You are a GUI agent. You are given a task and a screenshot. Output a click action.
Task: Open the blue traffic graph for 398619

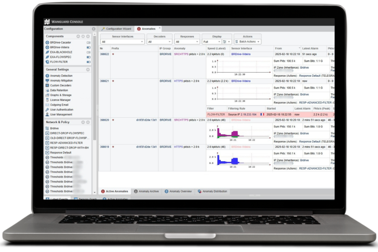click(239, 160)
